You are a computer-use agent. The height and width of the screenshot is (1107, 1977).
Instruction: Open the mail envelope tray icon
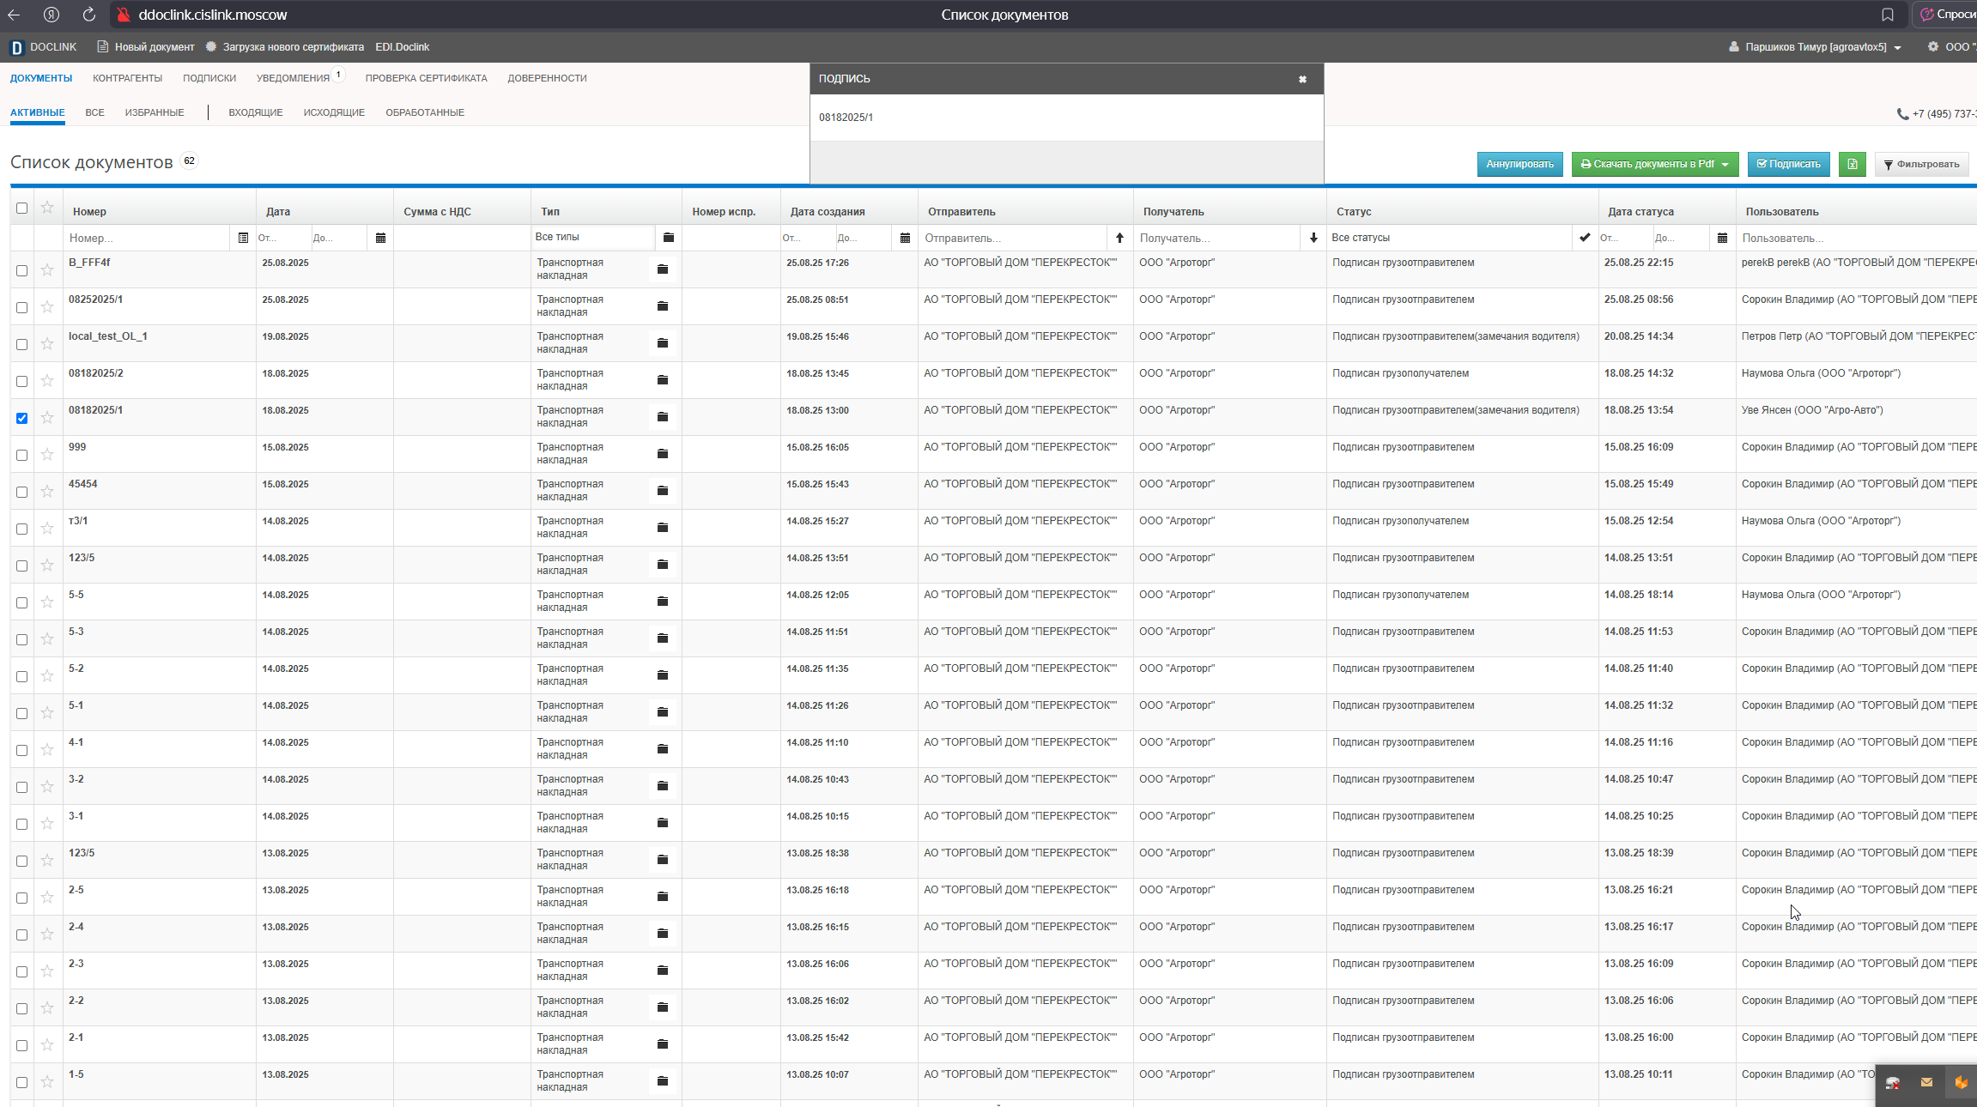click(1926, 1082)
